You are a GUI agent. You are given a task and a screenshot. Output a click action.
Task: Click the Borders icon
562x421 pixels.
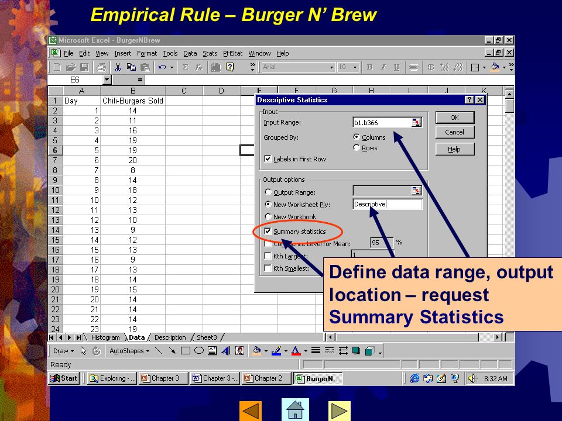tap(475, 67)
